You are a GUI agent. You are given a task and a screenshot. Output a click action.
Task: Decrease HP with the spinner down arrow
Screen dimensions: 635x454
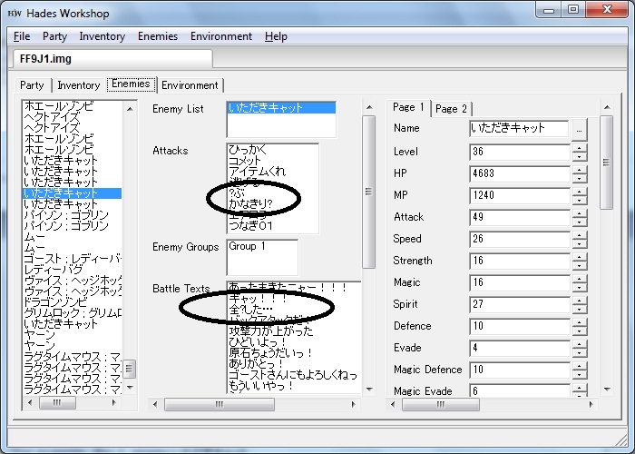[x=580, y=179]
